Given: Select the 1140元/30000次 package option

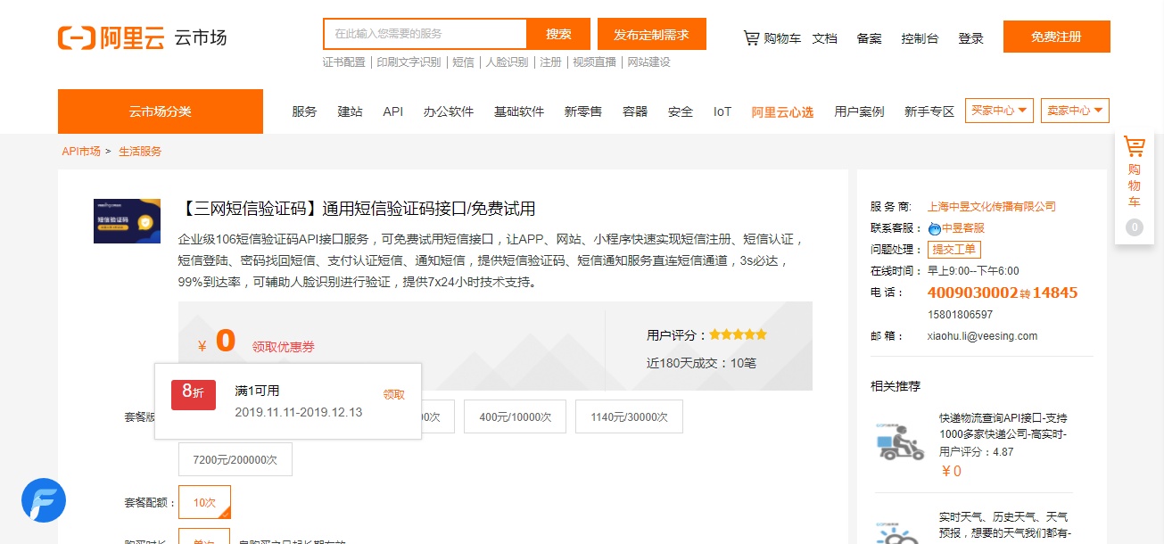Looking at the screenshot, I should click(629, 416).
